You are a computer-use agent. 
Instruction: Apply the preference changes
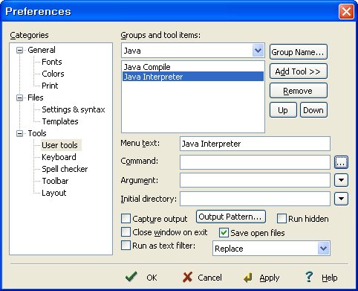point(261,278)
